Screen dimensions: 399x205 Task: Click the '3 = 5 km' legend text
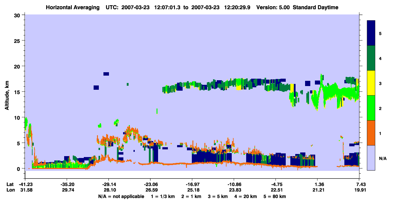(218, 196)
